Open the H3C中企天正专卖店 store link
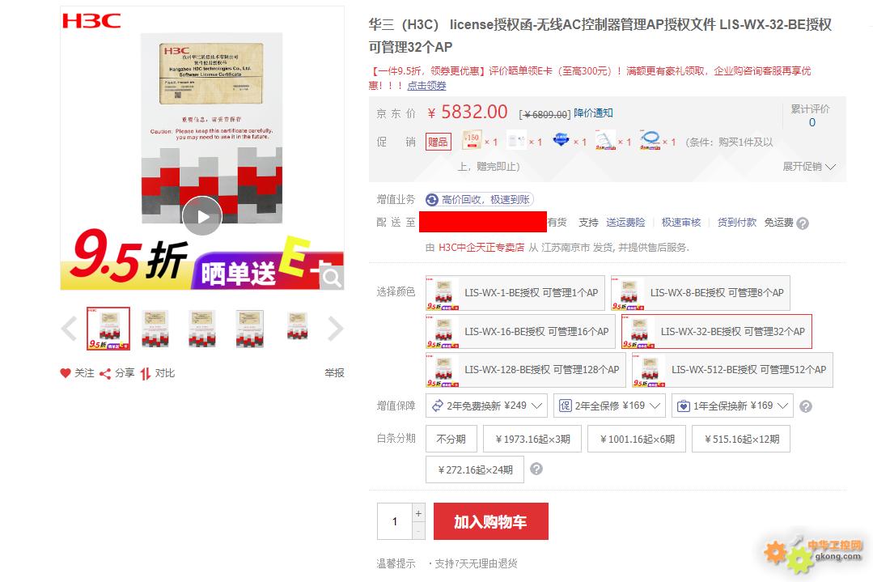This screenshot has width=873, height=582. coord(481,247)
